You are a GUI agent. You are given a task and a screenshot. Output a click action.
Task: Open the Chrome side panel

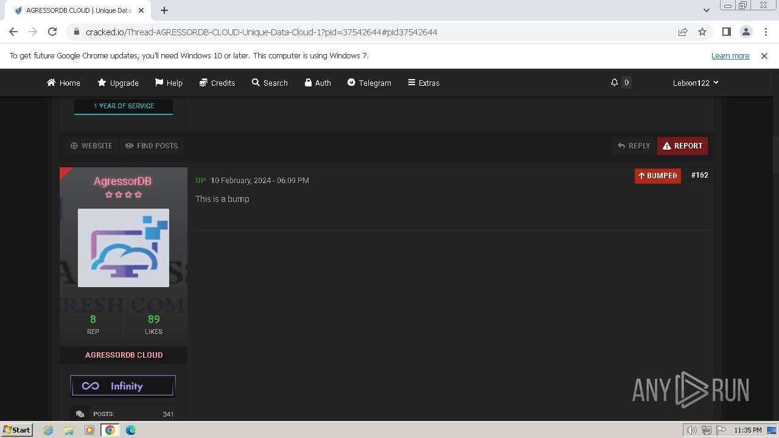tap(726, 32)
